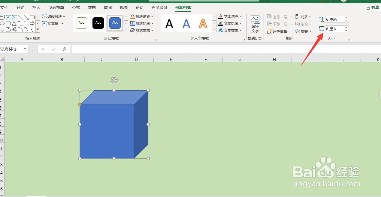This screenshot has width=381, height=197.
Task: Select the elbow connector shape
Action: click(20, 23)
